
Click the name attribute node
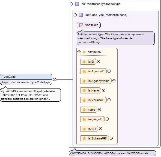(89, 110)
